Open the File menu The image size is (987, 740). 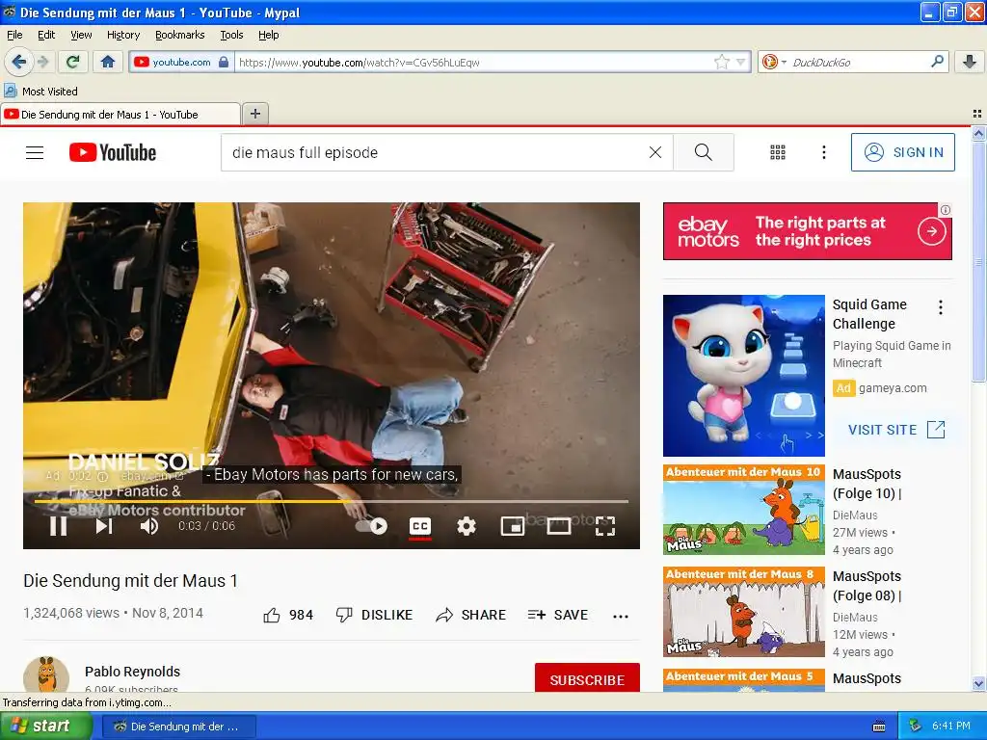pos(14,35)
